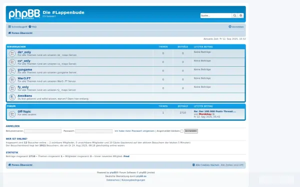Click Foren-Übersicht link in footer bar
The height and width of the screenshot is (187, 300).
(20, 165)
